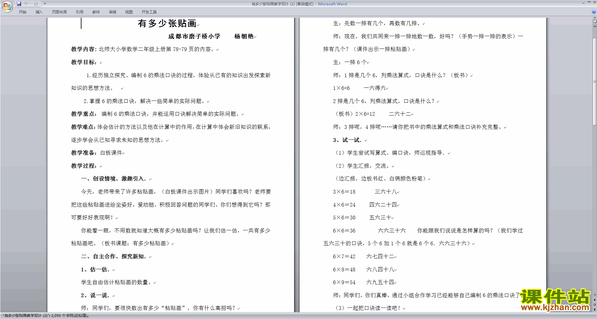Click the heading 二、自主合作、探究新知
The height and width of the screenshot is (319, 597).
click(x=114, y=256)
